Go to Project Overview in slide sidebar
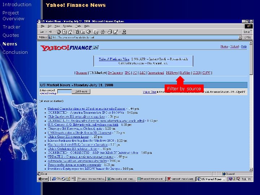 [x=13, y=16]
